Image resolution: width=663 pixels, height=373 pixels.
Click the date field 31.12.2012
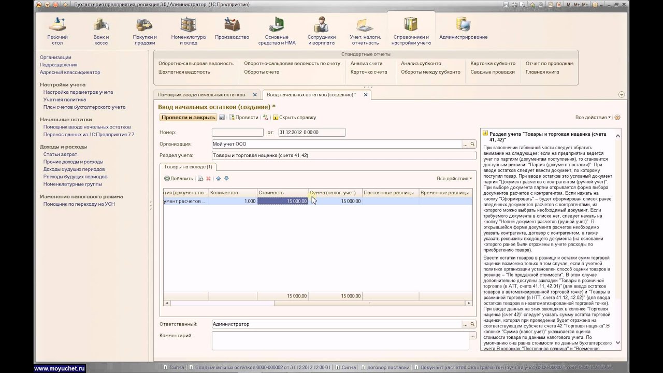(312, 133)
